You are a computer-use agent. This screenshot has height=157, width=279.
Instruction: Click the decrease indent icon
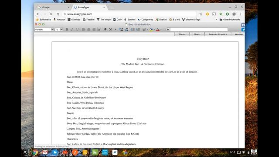point(133,29)
